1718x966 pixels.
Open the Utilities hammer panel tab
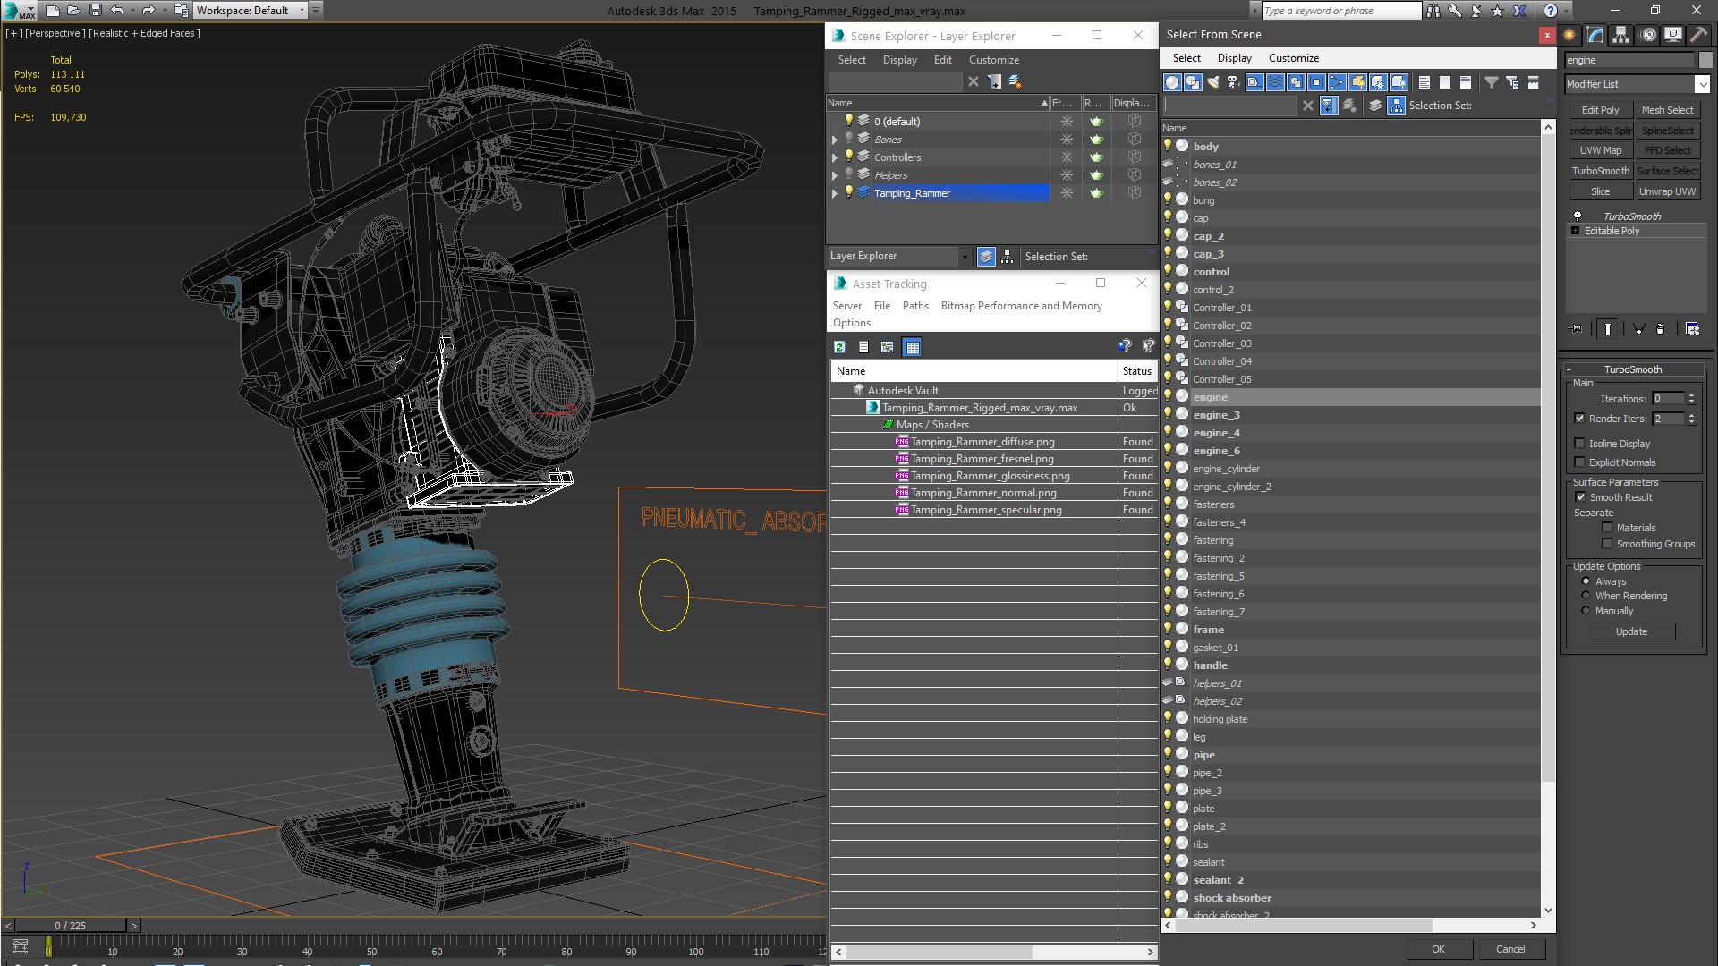tap(1697, 35)
